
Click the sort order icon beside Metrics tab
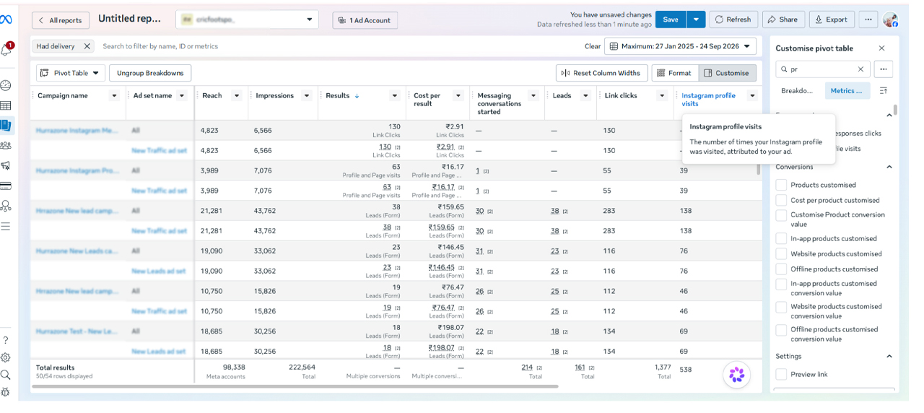(884, 91)
